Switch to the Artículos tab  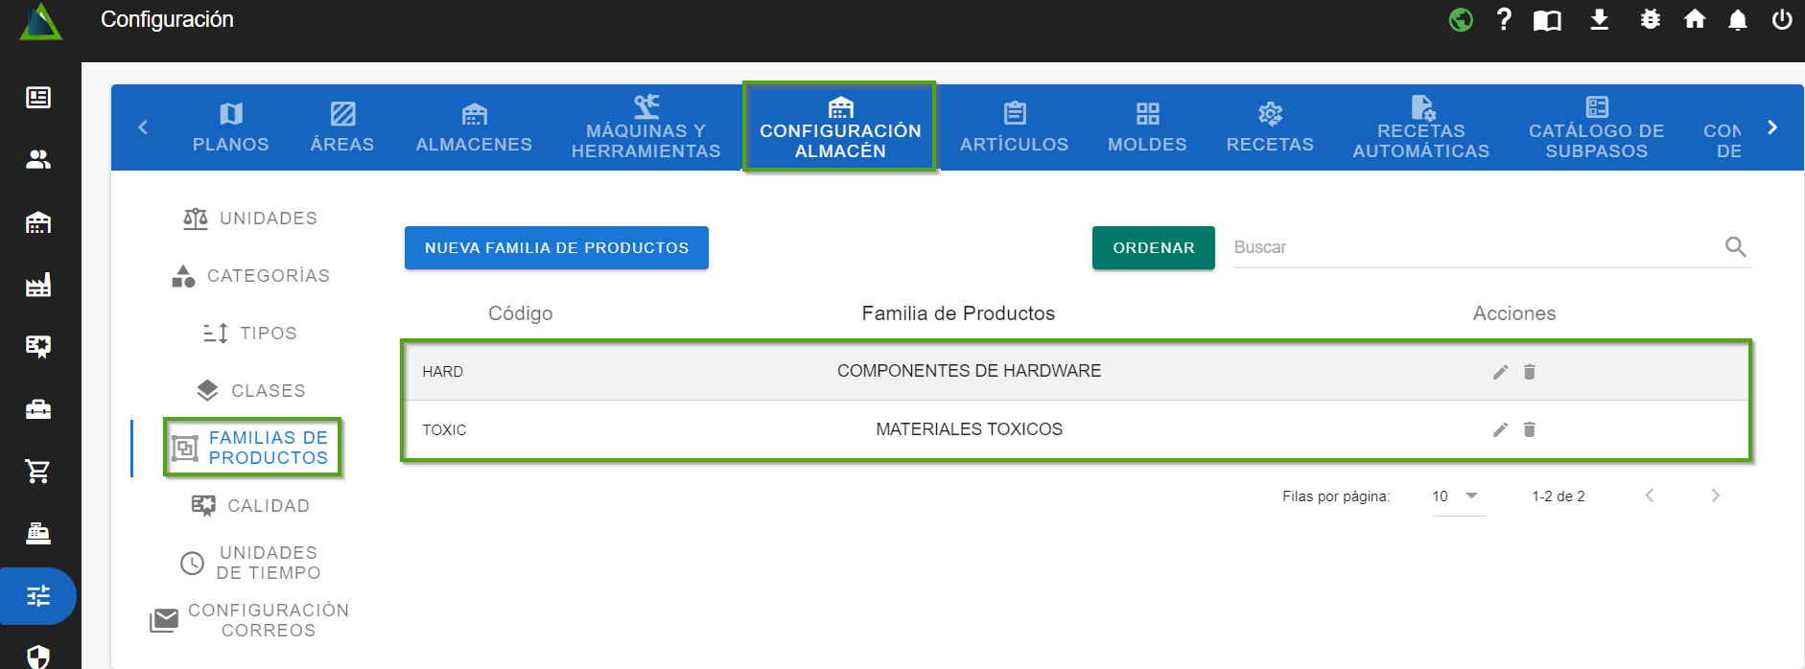[x=1014, y=127]
